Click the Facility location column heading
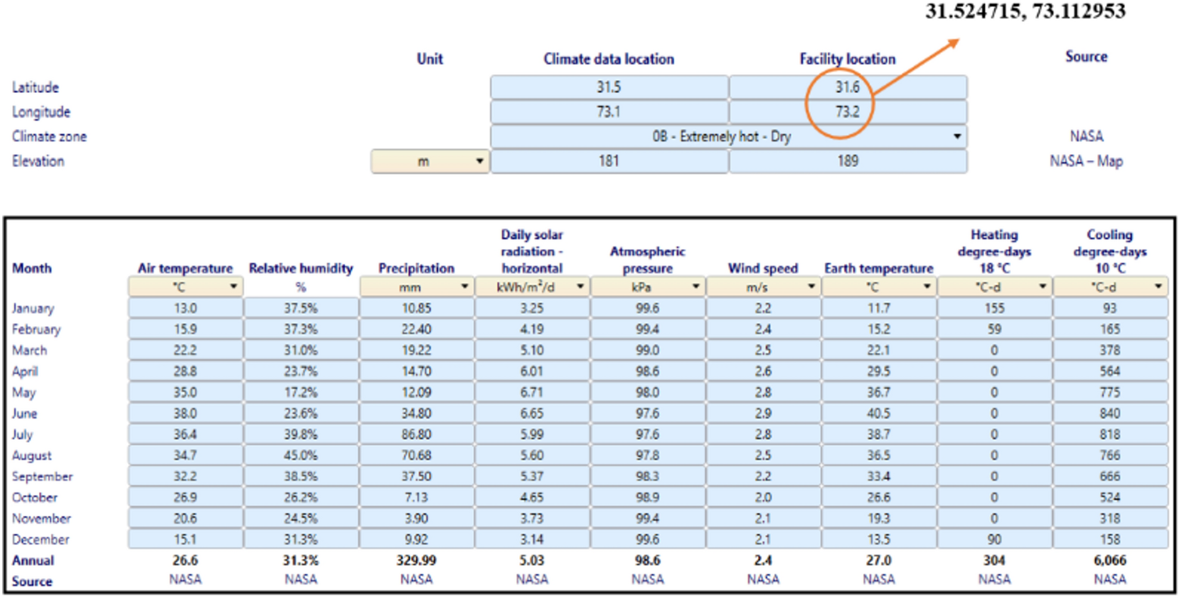The width and height of the screenshot is (1180, 599). point(847,59)
